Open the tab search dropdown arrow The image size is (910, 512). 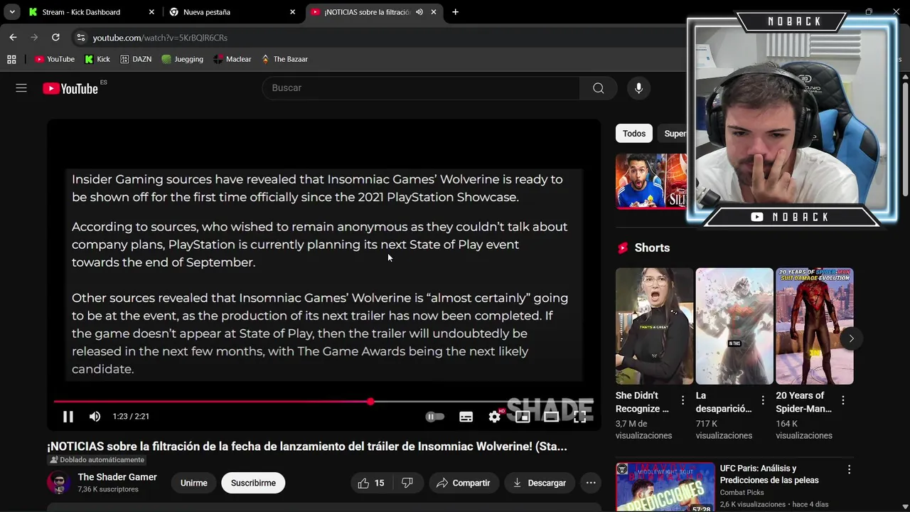coord(12,12)
